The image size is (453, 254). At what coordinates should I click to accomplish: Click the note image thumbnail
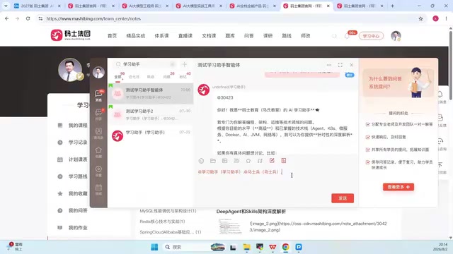coord(229,226)
